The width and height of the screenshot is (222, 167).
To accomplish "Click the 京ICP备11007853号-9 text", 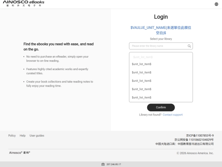I will point(200,136).
